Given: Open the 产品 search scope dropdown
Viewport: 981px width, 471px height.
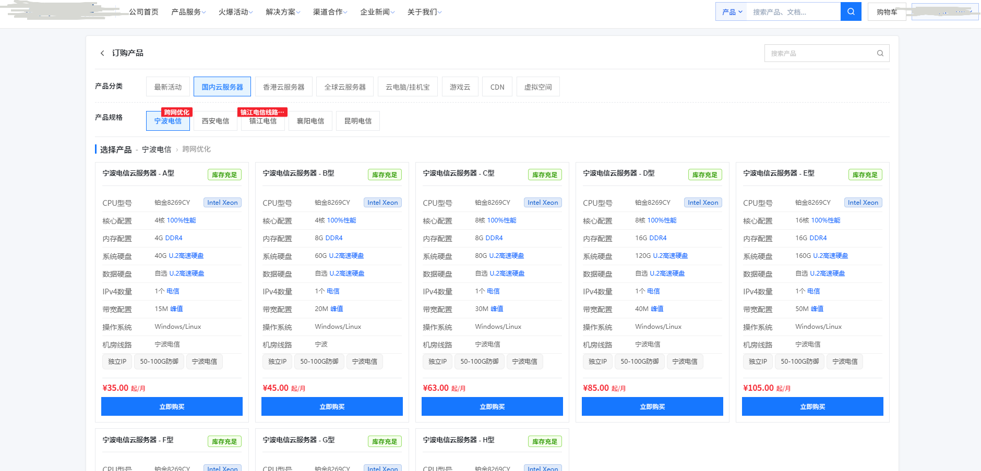Looking at the screenshot, I should pos(732,12).
